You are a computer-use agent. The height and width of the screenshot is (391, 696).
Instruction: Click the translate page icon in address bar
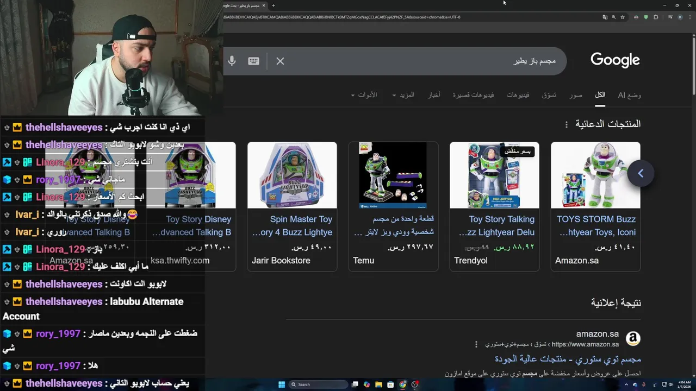point(605,17)
